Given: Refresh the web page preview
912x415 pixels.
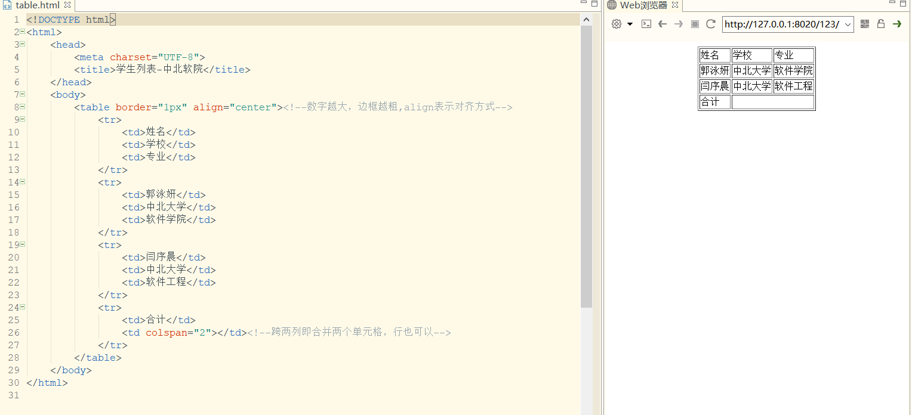Looking at the screenshot, I should 710,24.
